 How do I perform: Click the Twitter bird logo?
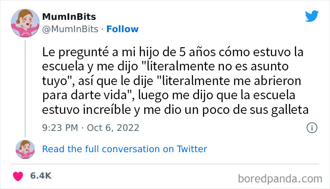(312, 17)
